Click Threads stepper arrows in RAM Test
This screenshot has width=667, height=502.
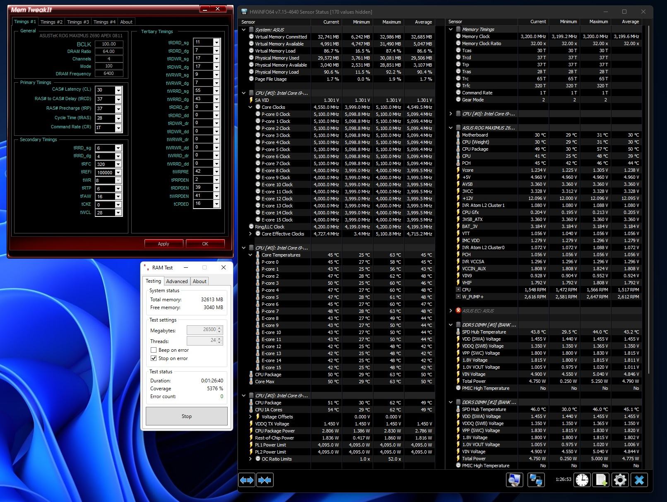[220, 341]
